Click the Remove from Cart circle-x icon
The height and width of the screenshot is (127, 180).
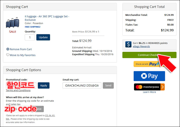pyautogui.click(x=8, y=49)
